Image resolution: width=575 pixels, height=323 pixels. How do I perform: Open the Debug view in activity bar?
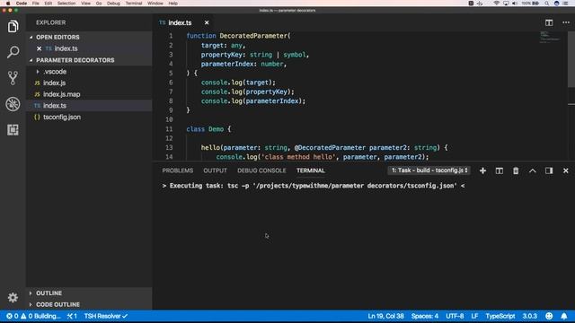13,104
